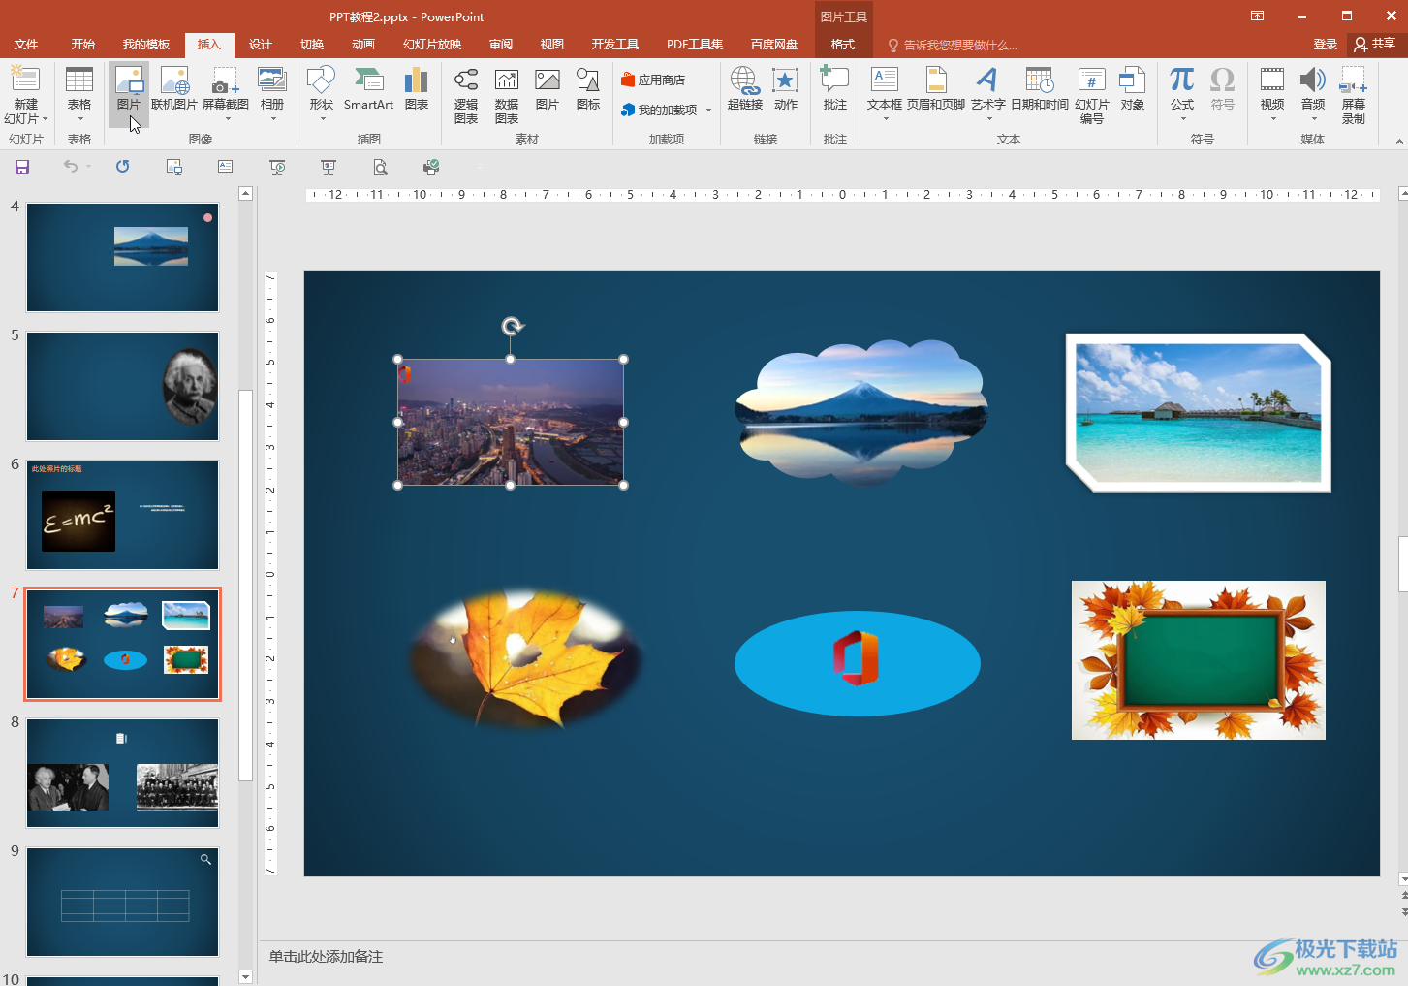Open 我的加载项 my add-ins
1408x986 pixels.
click(x=659, y=111)
